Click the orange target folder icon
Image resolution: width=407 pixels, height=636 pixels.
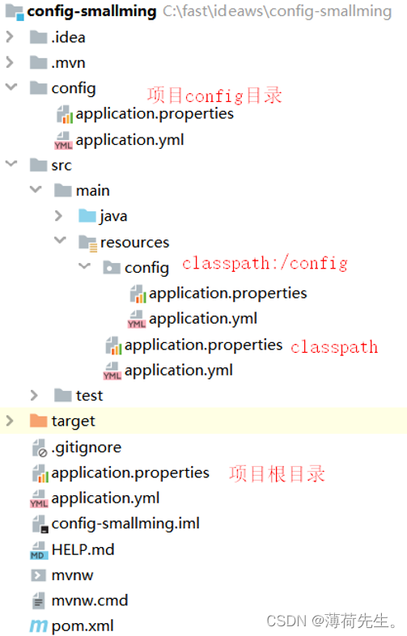39,421
